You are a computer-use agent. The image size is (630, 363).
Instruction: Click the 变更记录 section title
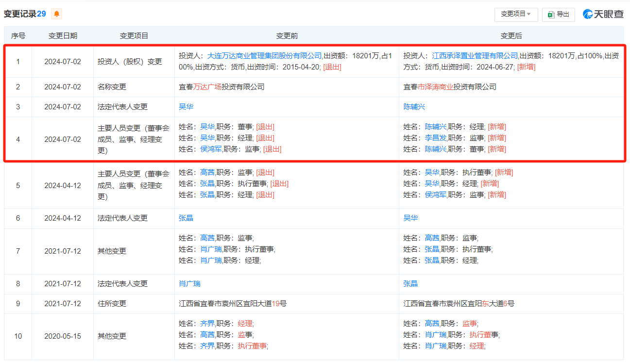click(x=20, y=14)
